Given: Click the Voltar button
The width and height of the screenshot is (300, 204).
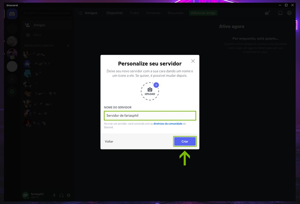Looking at the screenshot, I should point(109,141).
